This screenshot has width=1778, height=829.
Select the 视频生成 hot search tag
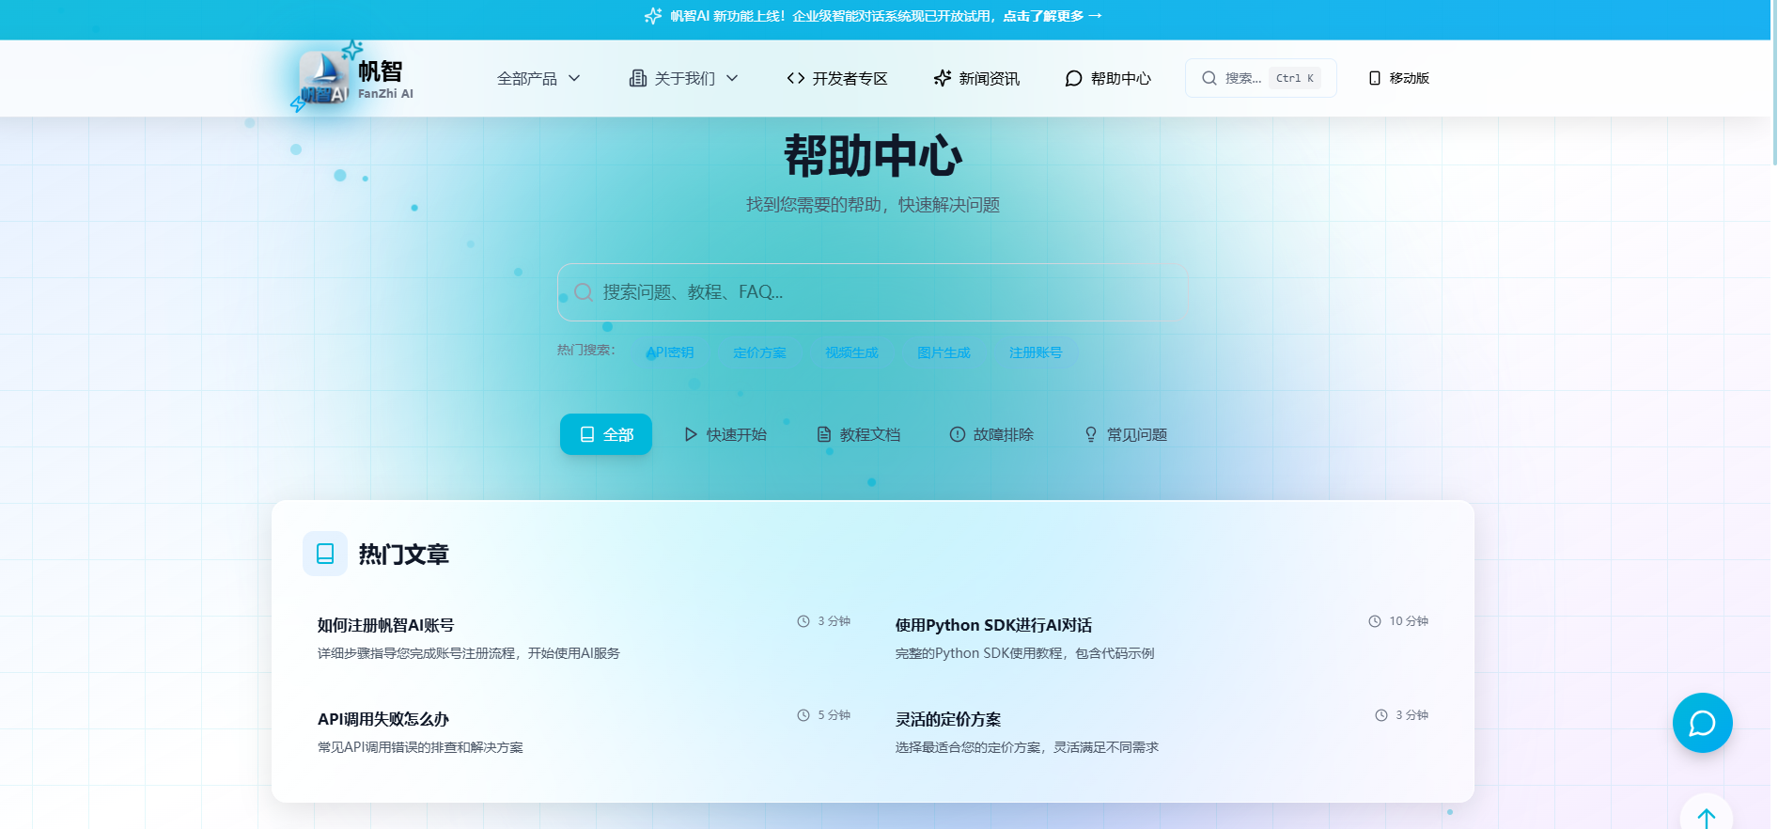click(x=851, y=352)
